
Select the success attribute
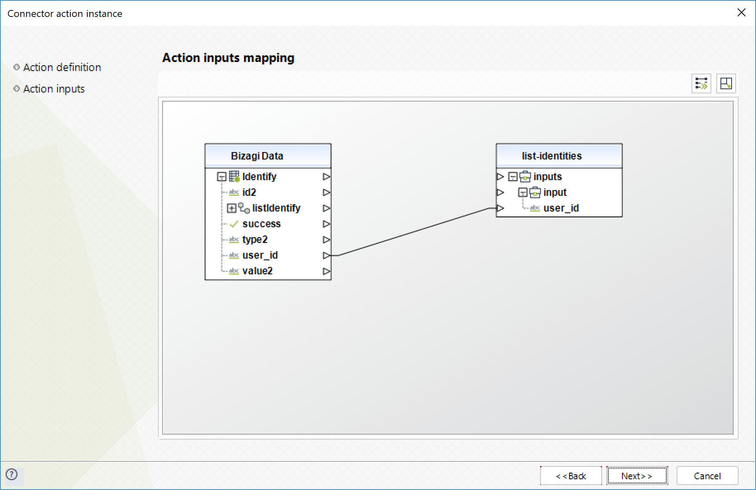point(261,224)
